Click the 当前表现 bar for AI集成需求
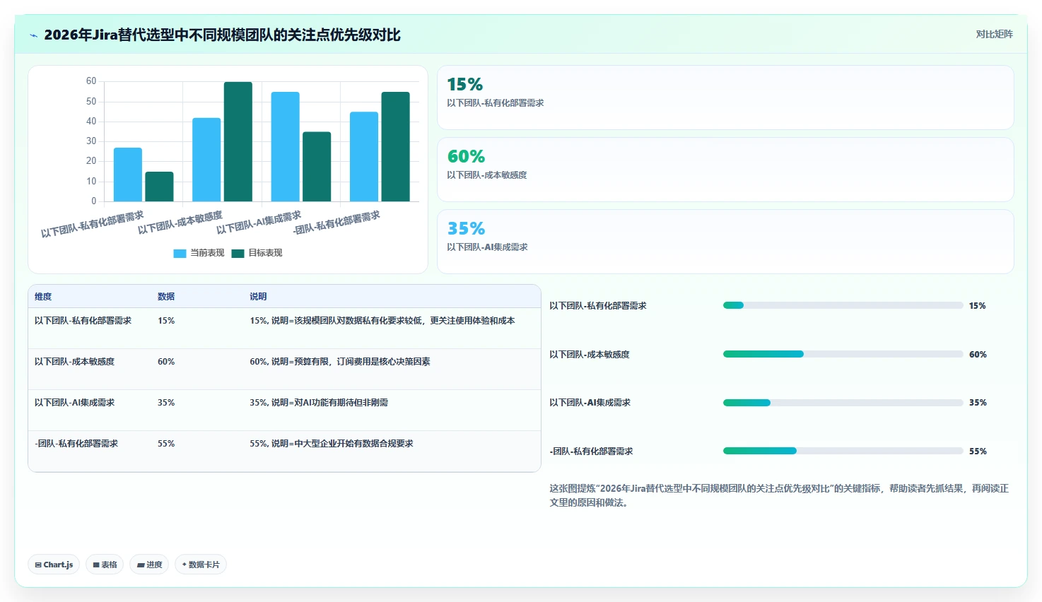 coord(285,146)
